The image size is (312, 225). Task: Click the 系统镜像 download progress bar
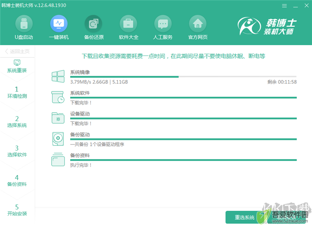pos(183,77)
